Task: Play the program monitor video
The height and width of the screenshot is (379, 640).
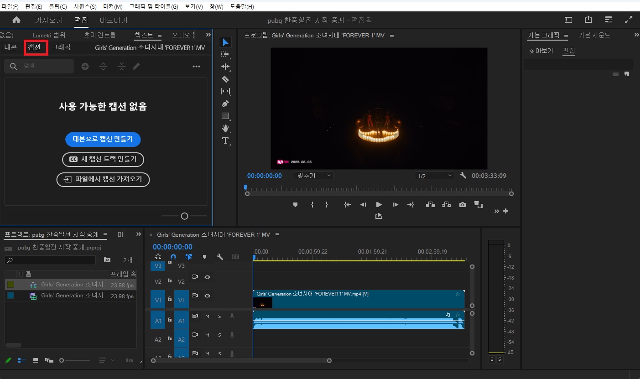Action: click(x=379, y=205)
